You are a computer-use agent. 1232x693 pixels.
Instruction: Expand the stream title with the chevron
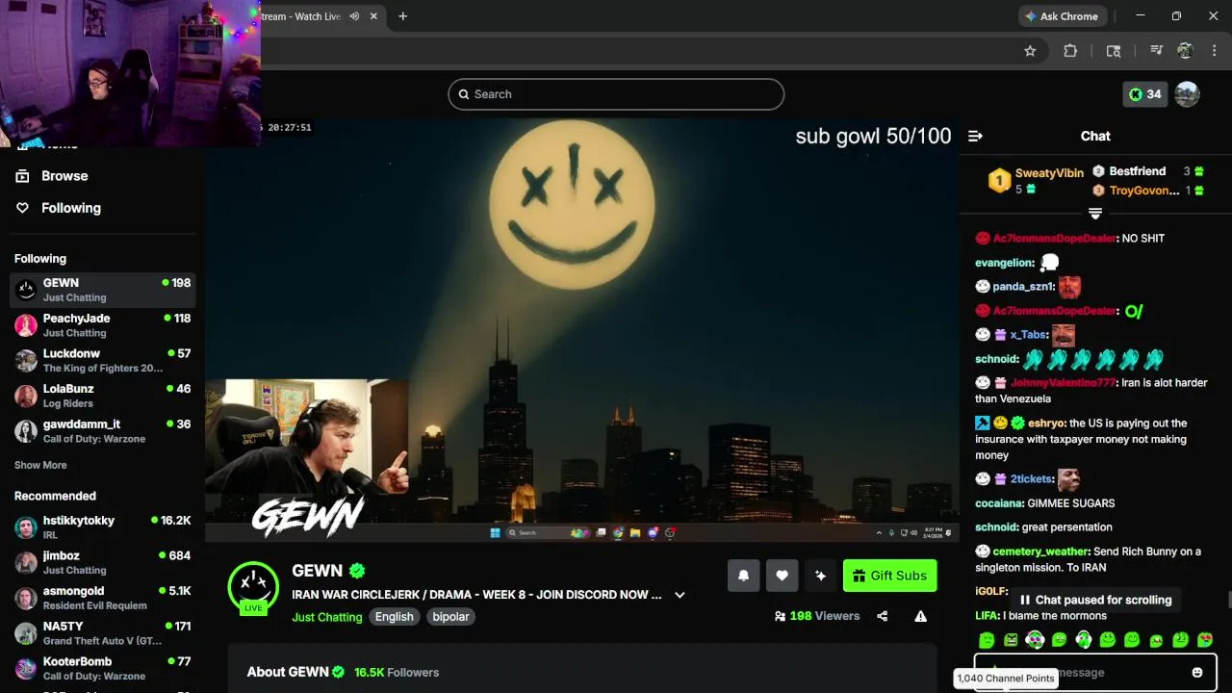coord(680,595)
